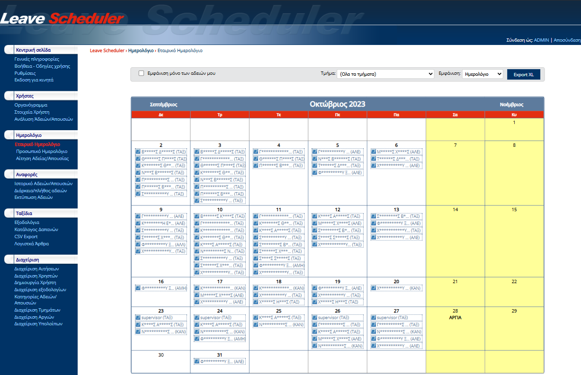Click the Saturday October 28 ΑΡΓΙΑ cell

click(455, 328)
